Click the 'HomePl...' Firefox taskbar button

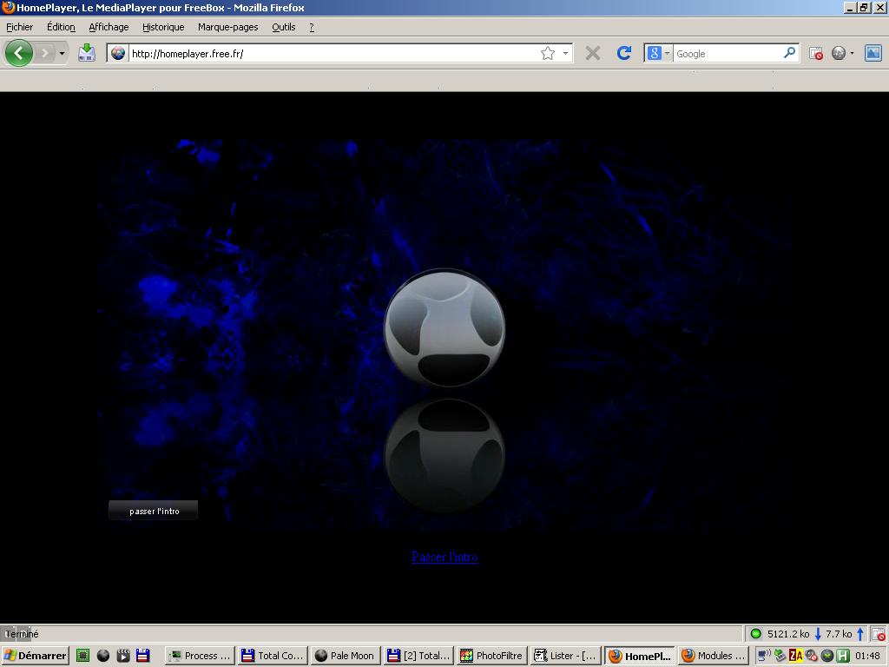click(639, 656)
